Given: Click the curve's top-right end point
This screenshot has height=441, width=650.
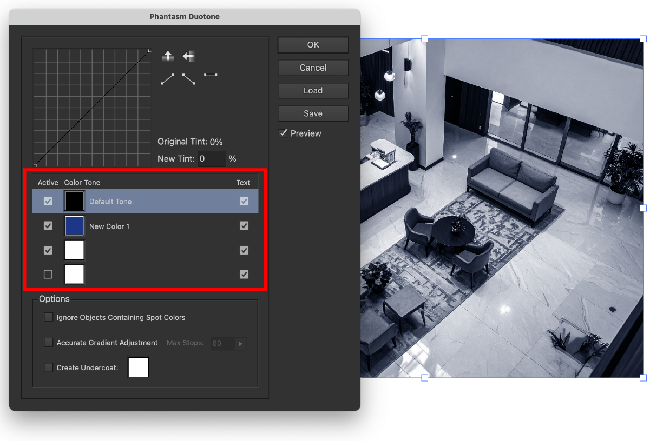Looking at the screenshot, I should click(150, 50).
